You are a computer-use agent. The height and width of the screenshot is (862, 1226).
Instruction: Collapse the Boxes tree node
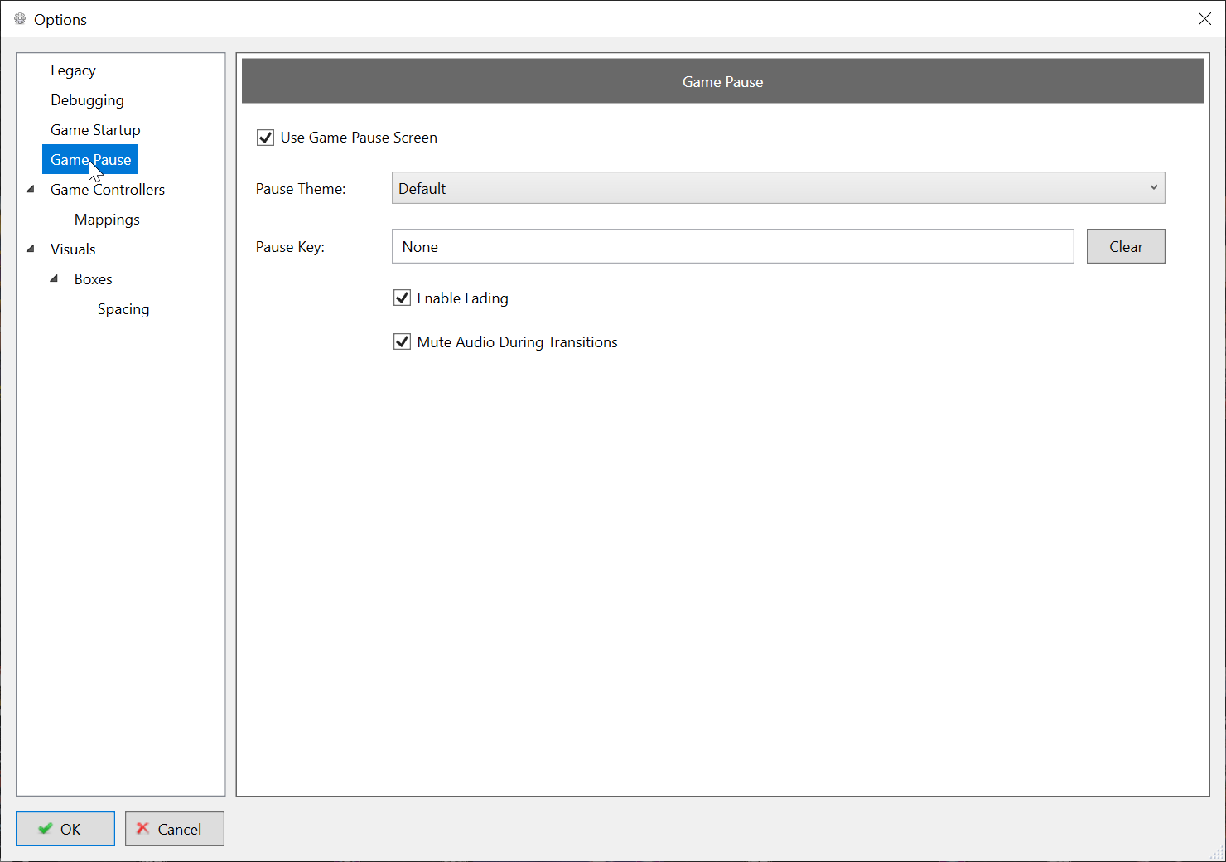pyautogui.click(x=54, y=278)
